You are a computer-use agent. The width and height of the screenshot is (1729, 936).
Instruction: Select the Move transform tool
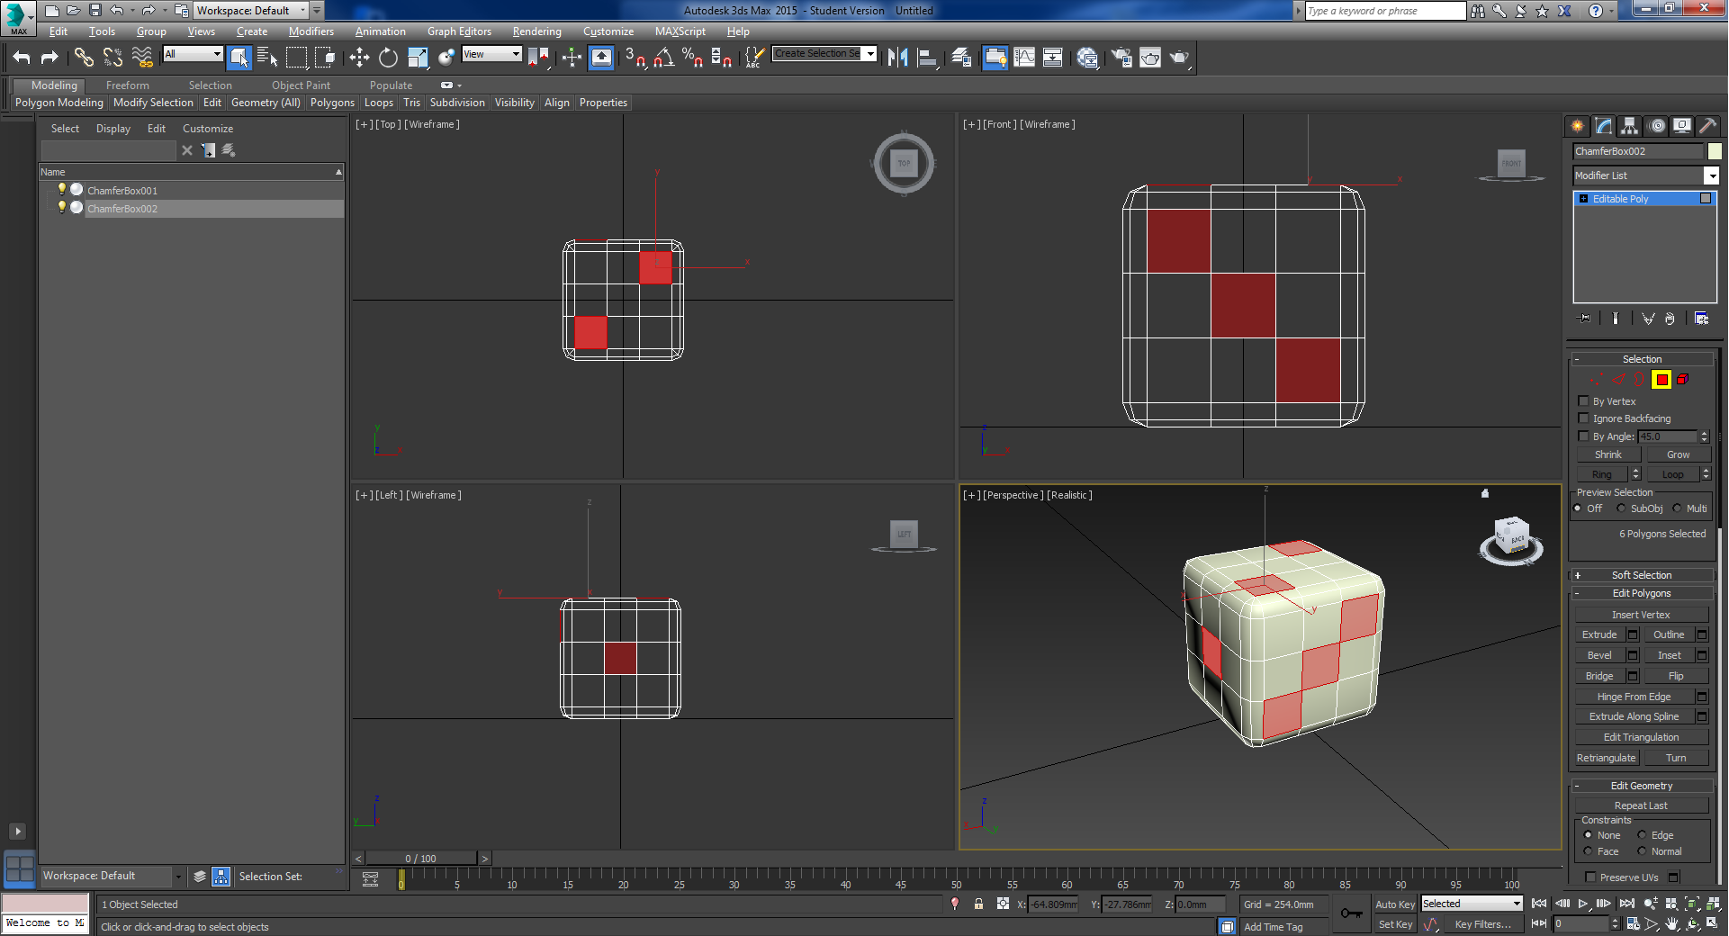pyautogui.click(x=359, y=58)
